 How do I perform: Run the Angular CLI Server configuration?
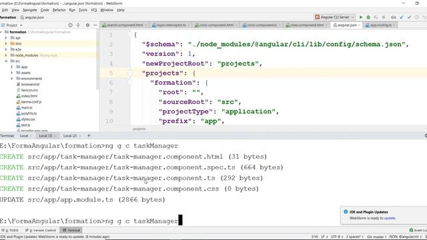click(x=361, y=17)
